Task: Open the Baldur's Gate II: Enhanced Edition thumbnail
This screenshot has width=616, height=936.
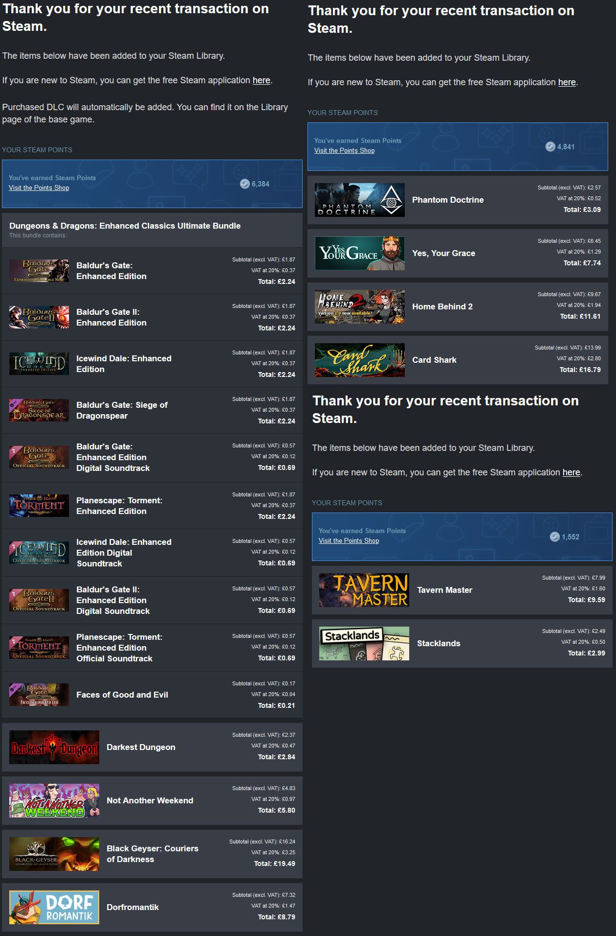Action: tap(39, 317)
